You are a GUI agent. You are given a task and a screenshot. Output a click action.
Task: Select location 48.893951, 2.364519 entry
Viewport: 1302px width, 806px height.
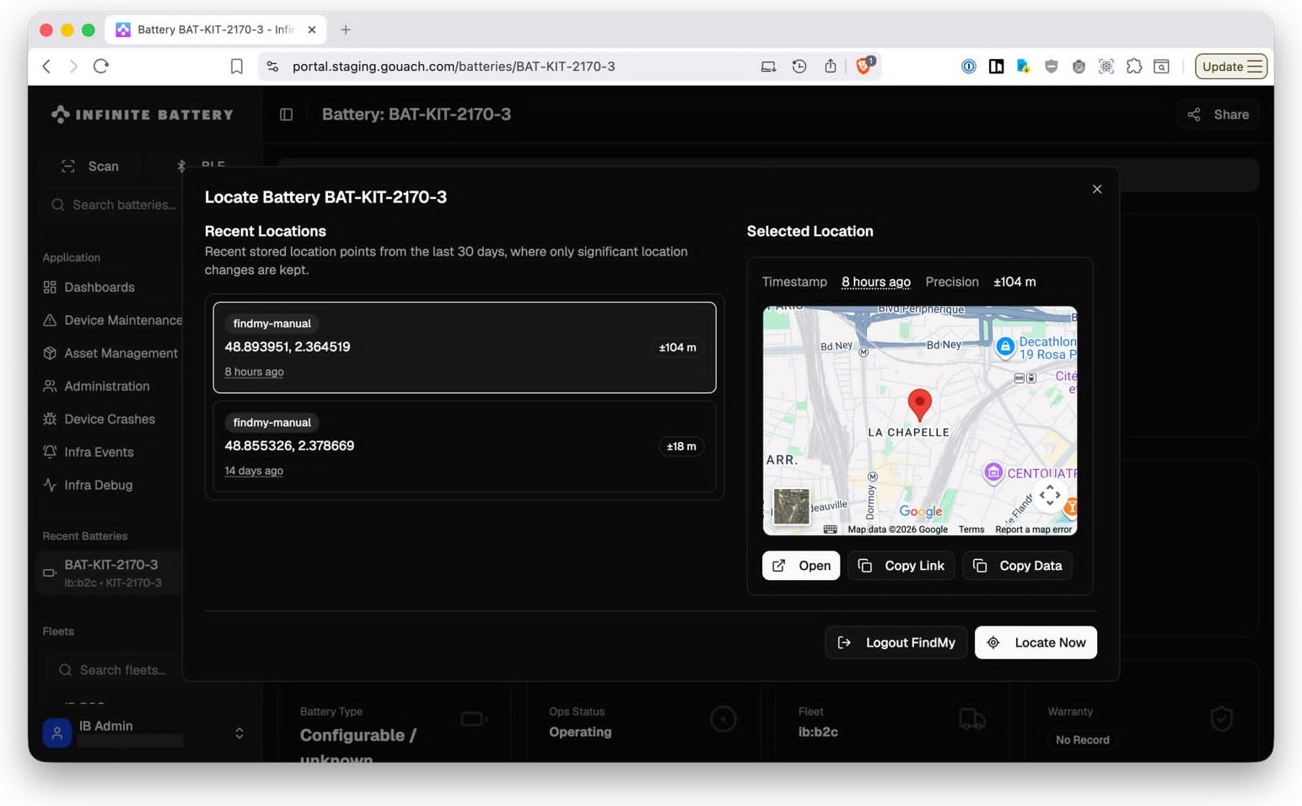coord(465,347)
